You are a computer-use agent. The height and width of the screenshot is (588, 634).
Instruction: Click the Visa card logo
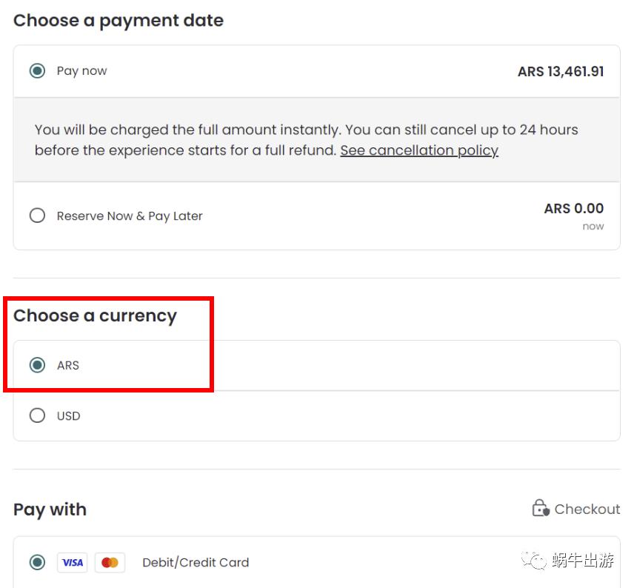(x=72, y=562)
